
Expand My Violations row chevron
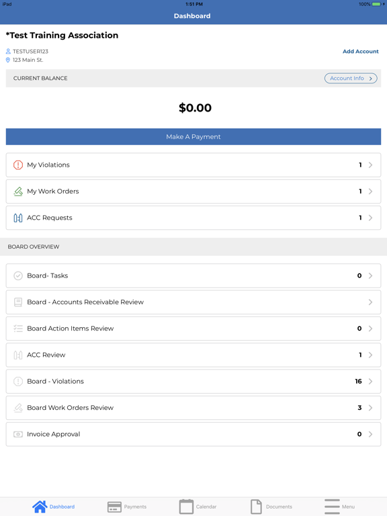tap(371, 165)
